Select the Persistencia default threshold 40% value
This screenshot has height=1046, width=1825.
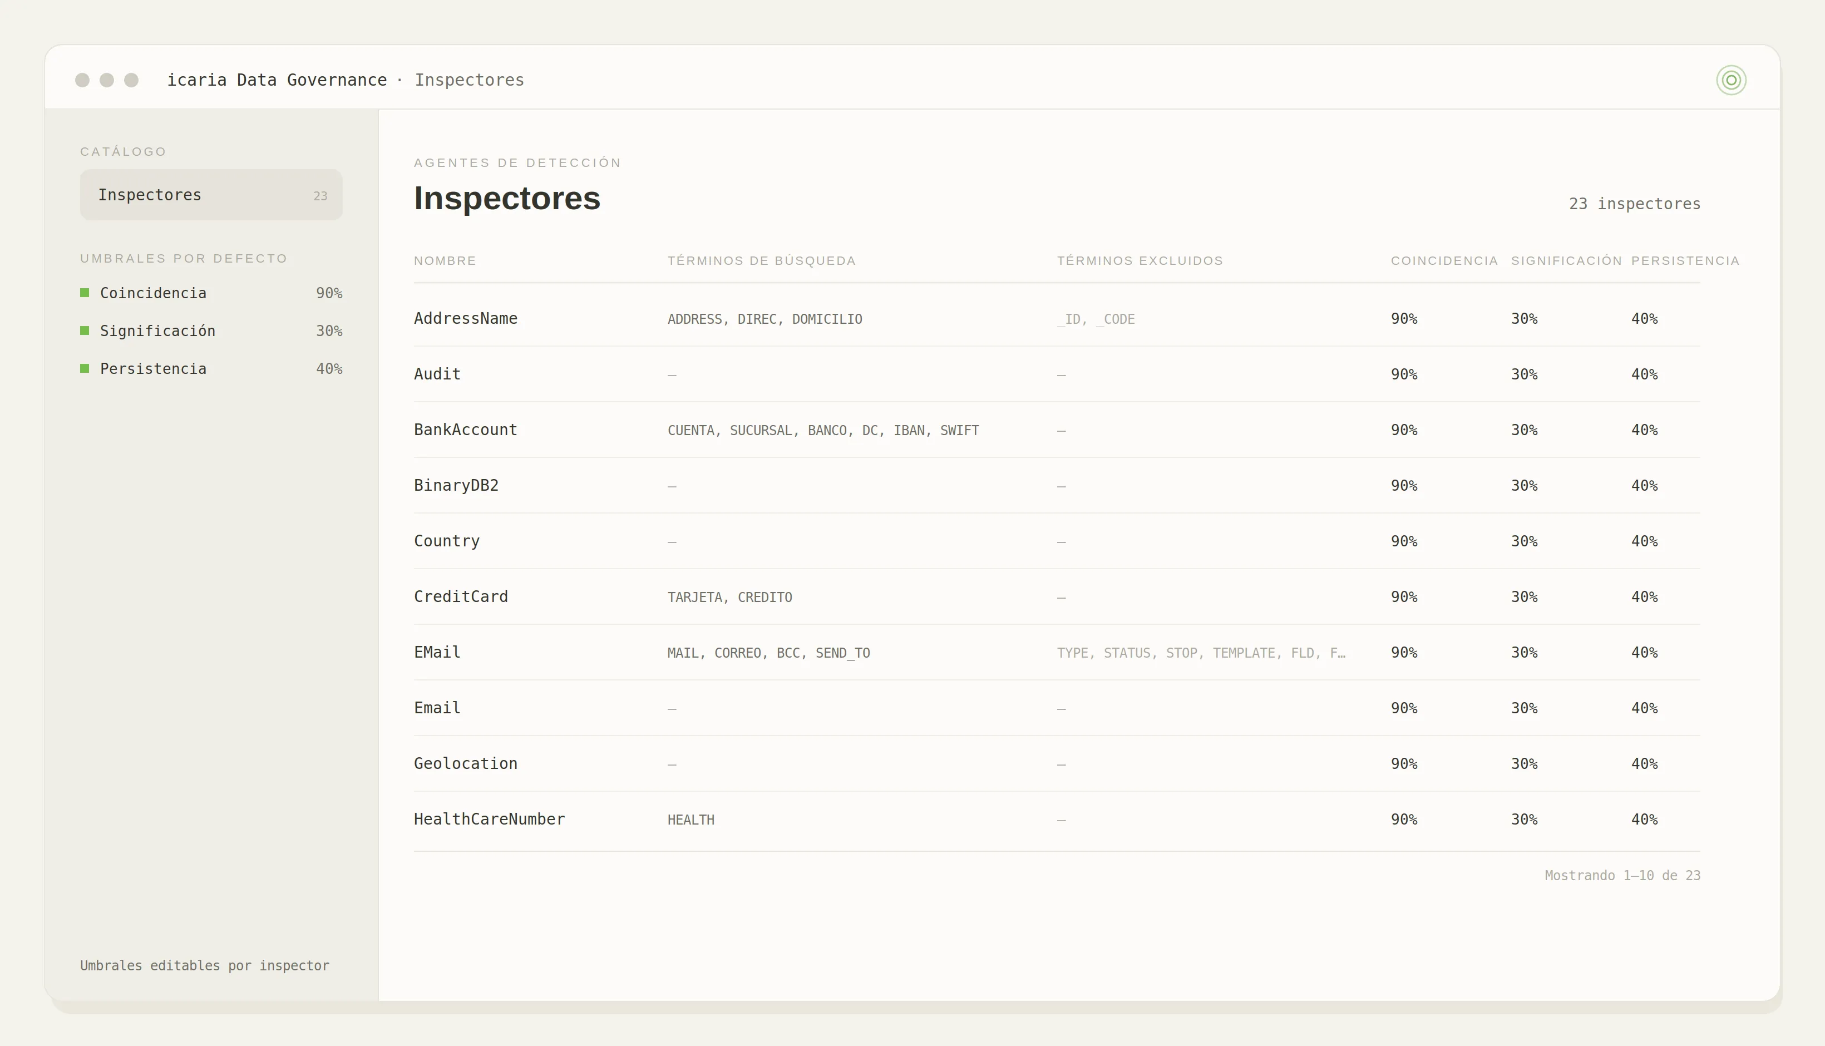(x=329, y=369)
